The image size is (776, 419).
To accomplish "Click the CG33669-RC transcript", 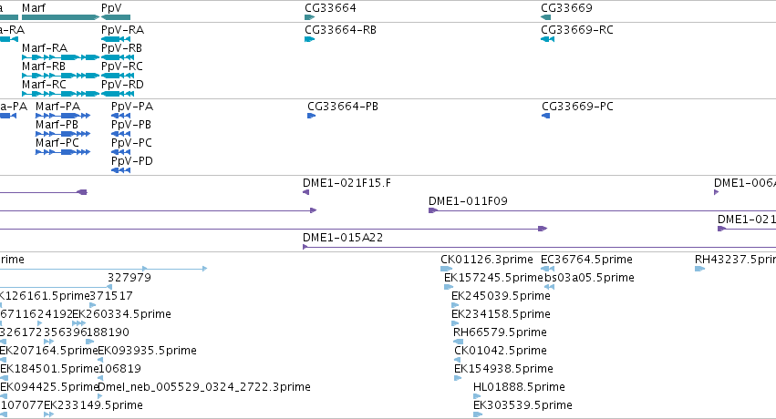I will pos(547,39).
